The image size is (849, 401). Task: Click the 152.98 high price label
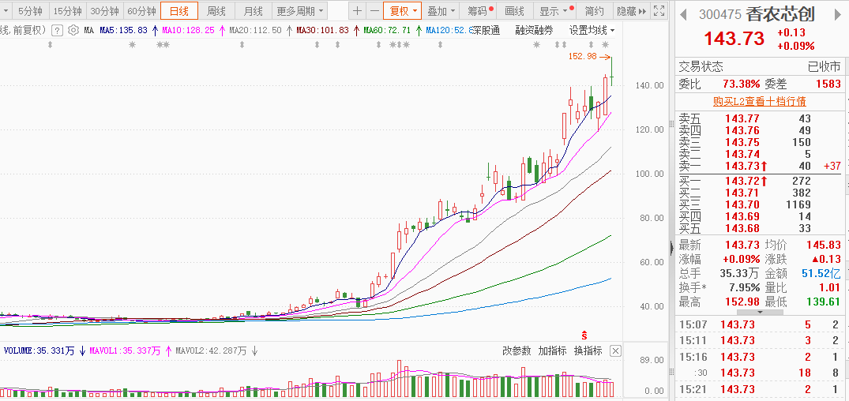point(582,56)
